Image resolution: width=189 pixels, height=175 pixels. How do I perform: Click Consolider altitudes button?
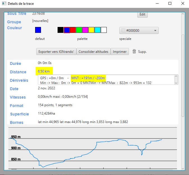pyautogui.click(x=93, y=51)
